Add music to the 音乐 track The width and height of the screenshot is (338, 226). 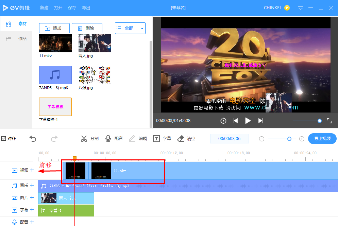pyautogui.click(x=32, y=186)
